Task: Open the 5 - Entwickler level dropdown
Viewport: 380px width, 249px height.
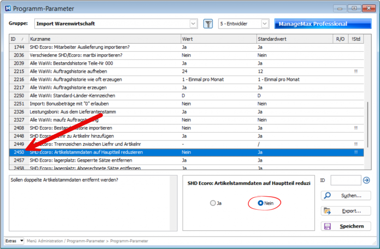Action: [x=264, y=24]
